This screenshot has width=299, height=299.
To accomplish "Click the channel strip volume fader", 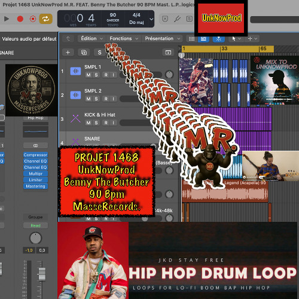I will click(x=42, y=274).
